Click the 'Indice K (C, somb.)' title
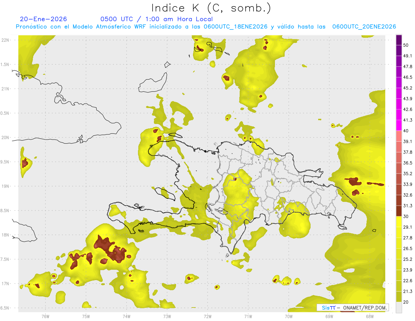415x321 pixels. point(211,8)
